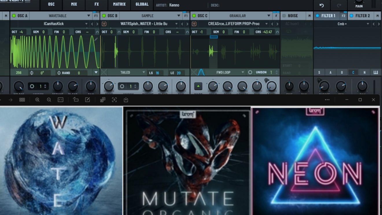This screenshot has height=215, width=382.
Task: Click the OSC C LEVEL knob
Action: tap(271, 86)
